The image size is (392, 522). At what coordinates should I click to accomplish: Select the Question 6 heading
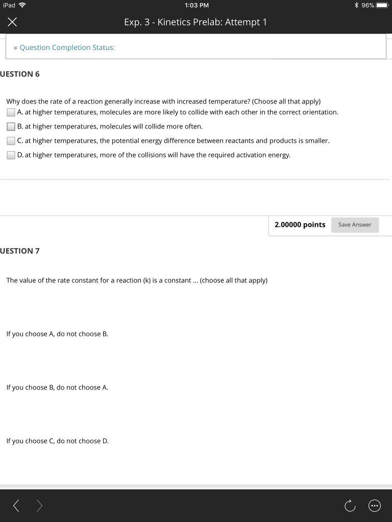coord(20,74)
